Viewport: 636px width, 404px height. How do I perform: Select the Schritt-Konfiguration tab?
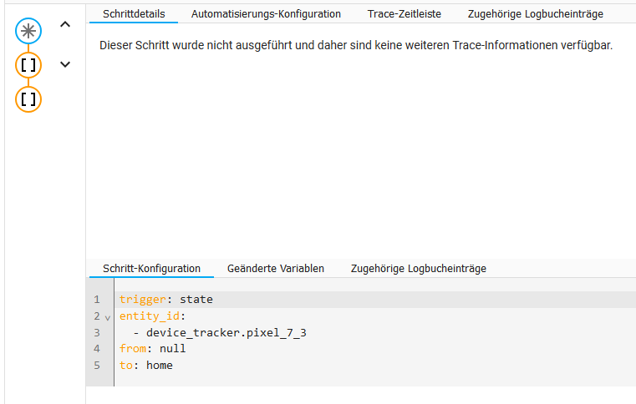tap(151, 269)
